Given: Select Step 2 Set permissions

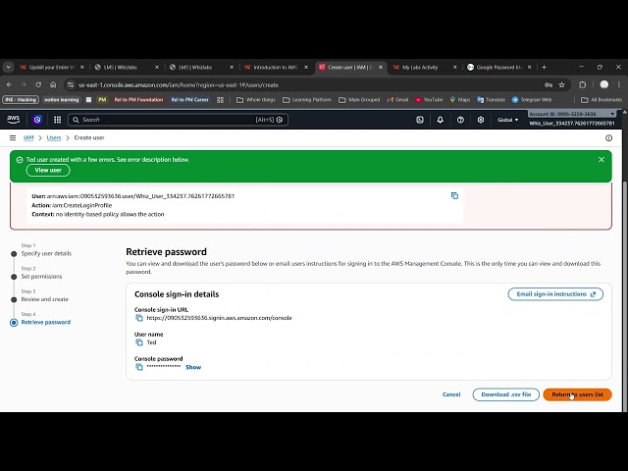Looking at the screenshot, I should pyautogui.click(x=41, y=277).
